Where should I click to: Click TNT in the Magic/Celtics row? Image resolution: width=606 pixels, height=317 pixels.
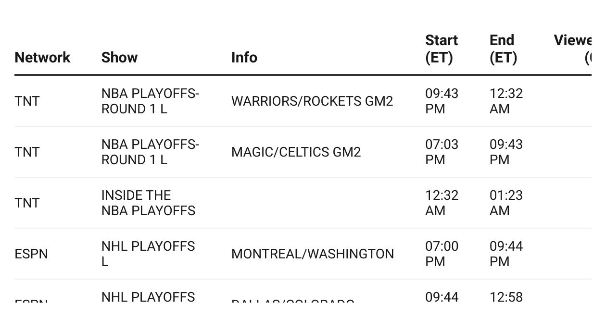pos(27,152)
